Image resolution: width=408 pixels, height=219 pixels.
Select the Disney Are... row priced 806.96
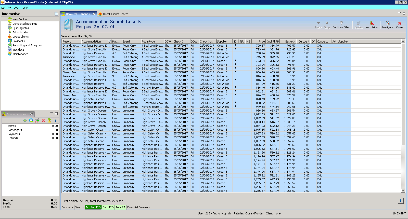coord(207,72)
